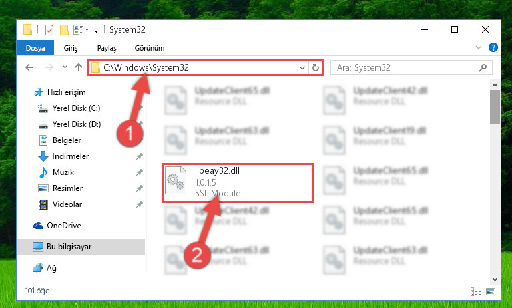Switch to the Görünüm ribbon tab

click(150, 48)
